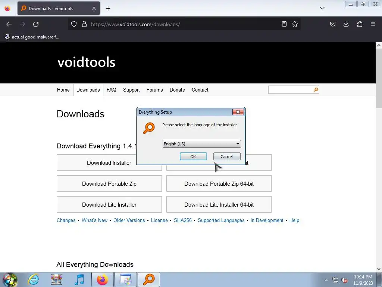The image size is (382, 287).
Task: Open the Supported Languages link
Action: [x=221, y=220]
